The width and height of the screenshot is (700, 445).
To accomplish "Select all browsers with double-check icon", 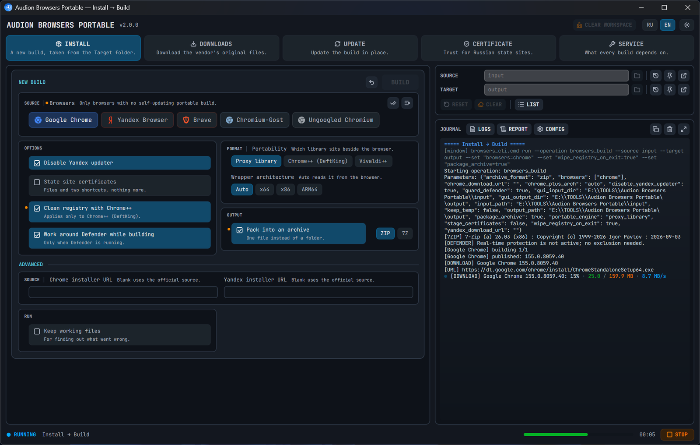I will pos(393,103).
